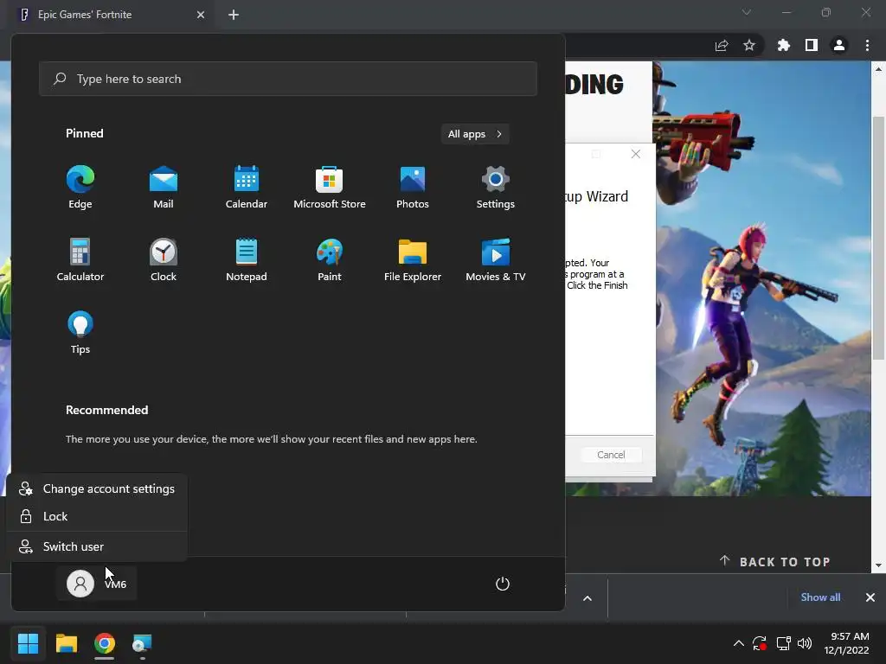Close the Setup Wizard dialog
886x664 pixels.
(x=636, y=154)
